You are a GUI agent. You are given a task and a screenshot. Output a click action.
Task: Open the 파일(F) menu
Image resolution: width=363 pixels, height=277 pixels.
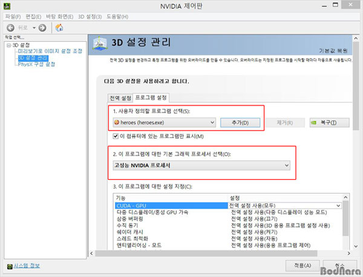tap(13, 17)
